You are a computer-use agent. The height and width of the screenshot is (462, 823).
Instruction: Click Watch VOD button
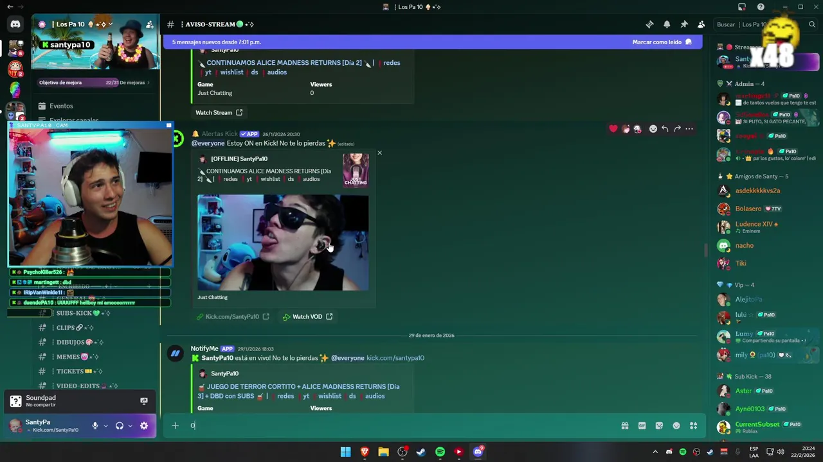pos(307,316)
